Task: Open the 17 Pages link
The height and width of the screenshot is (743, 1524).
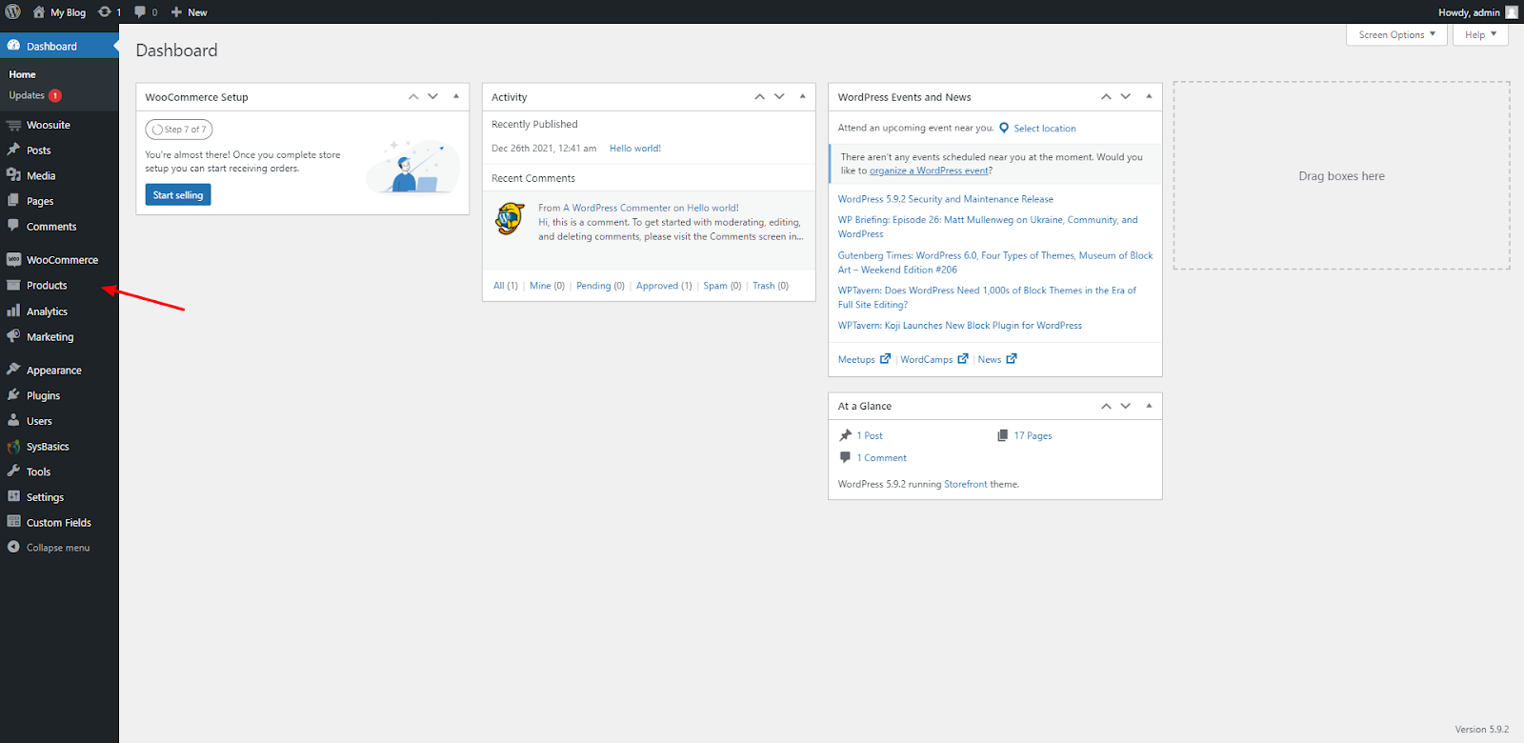Action: (x=1033, y=435)
